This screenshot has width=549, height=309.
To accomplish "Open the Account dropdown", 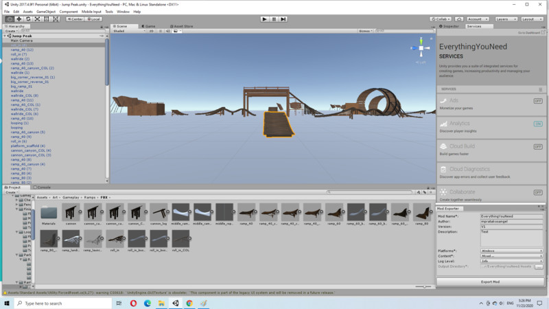I will [x=478, y=19].
